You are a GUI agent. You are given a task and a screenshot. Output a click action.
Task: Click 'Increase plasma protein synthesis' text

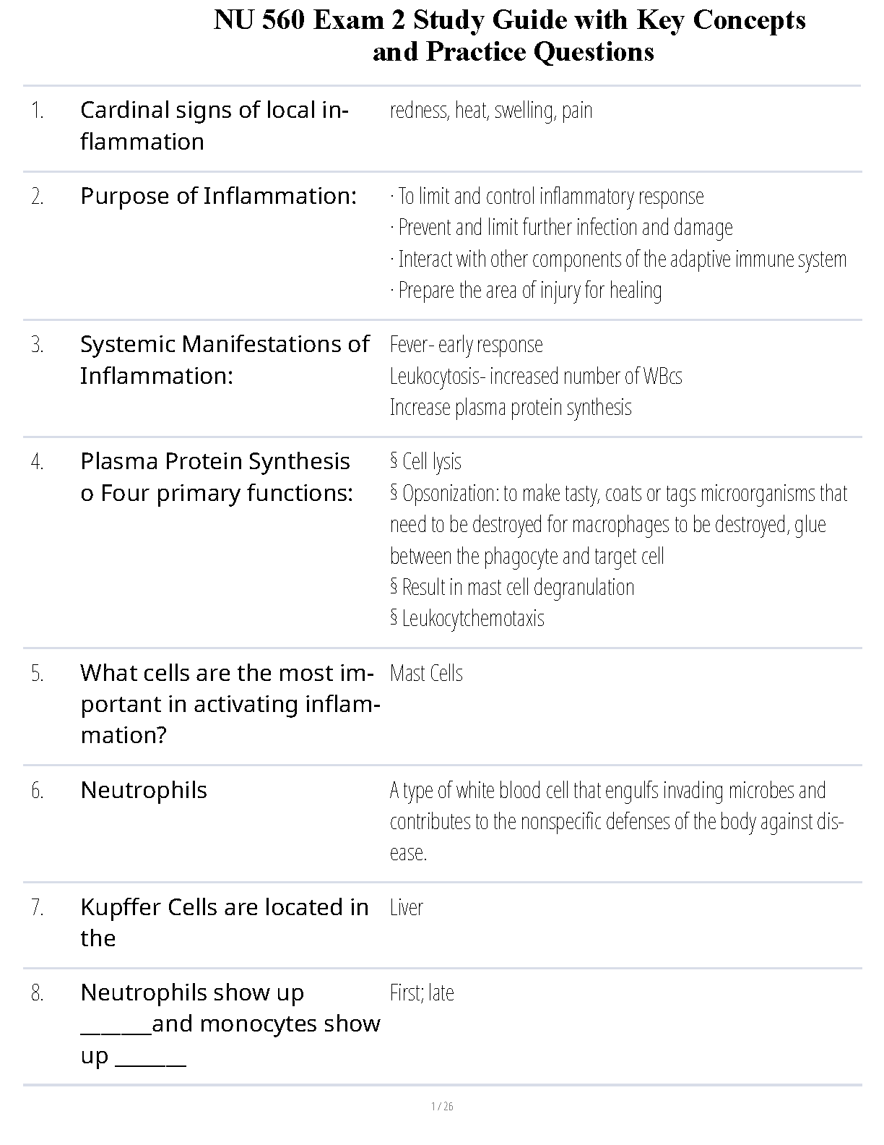[x=511, y=408]
